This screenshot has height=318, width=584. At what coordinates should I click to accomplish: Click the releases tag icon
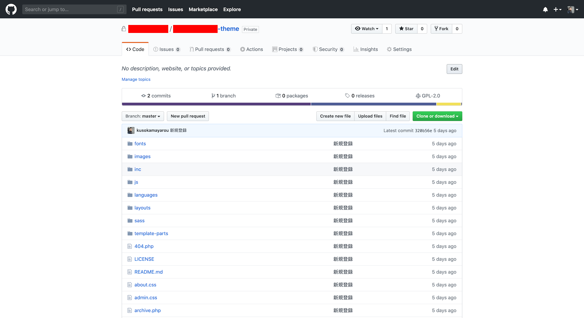point(347,95)
